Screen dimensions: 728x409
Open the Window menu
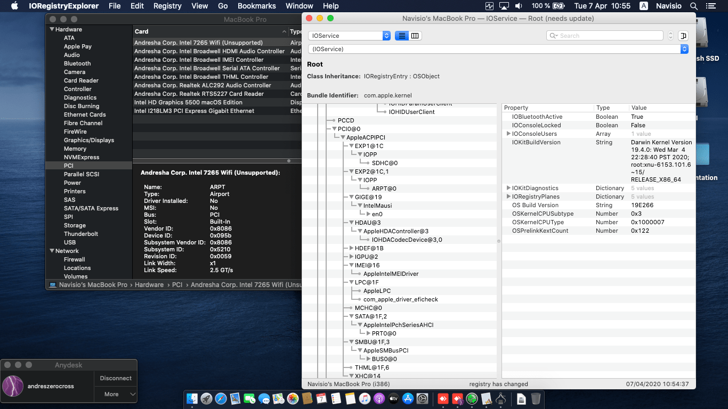(x=300, y=6)
